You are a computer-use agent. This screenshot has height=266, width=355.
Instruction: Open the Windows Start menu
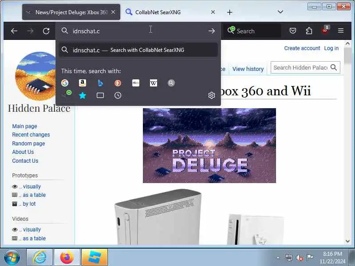coord(12,257)
